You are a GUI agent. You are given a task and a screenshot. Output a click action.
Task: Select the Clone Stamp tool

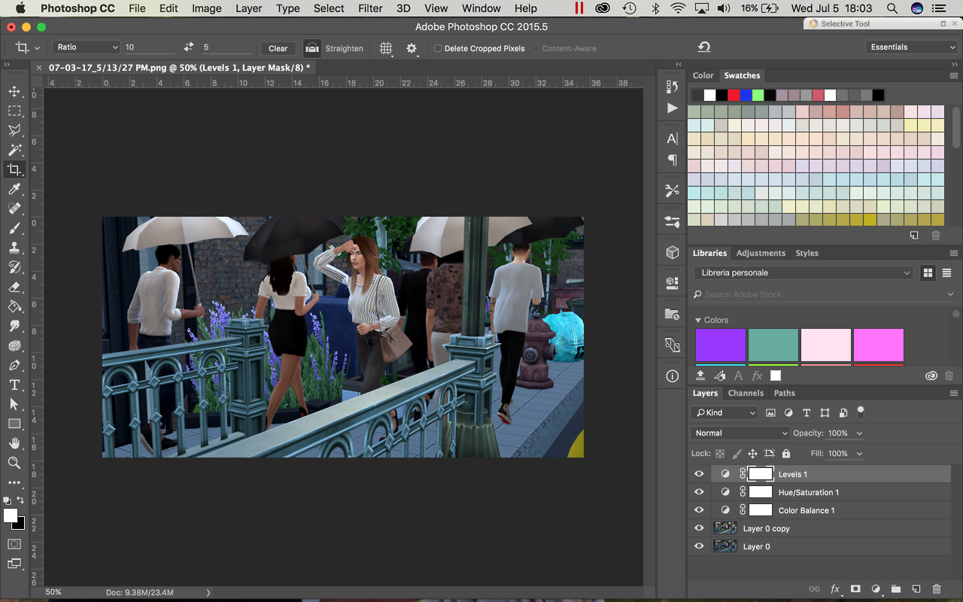click(14, 248)
